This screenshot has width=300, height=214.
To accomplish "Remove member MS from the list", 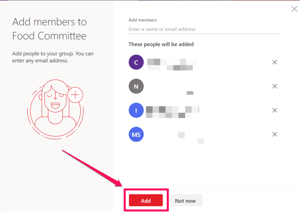I will point(275,135).
